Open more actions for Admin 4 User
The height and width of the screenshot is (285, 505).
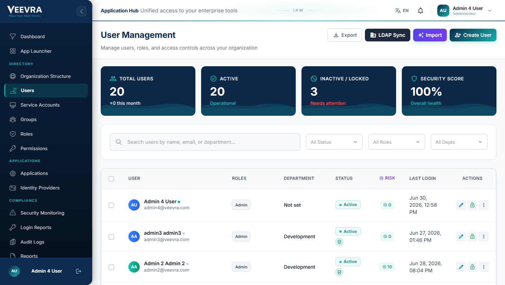click(484, 205)
